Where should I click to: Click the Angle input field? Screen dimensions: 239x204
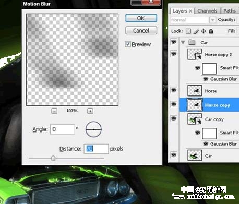tap(63, 129)
